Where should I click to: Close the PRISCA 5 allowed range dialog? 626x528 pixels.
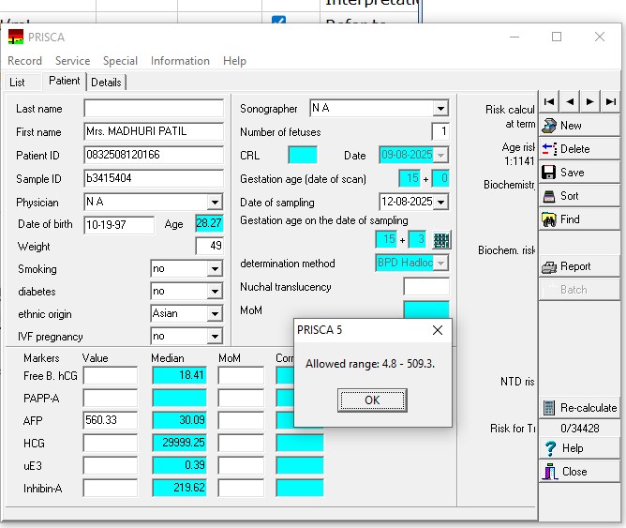(x=438, y=330)
